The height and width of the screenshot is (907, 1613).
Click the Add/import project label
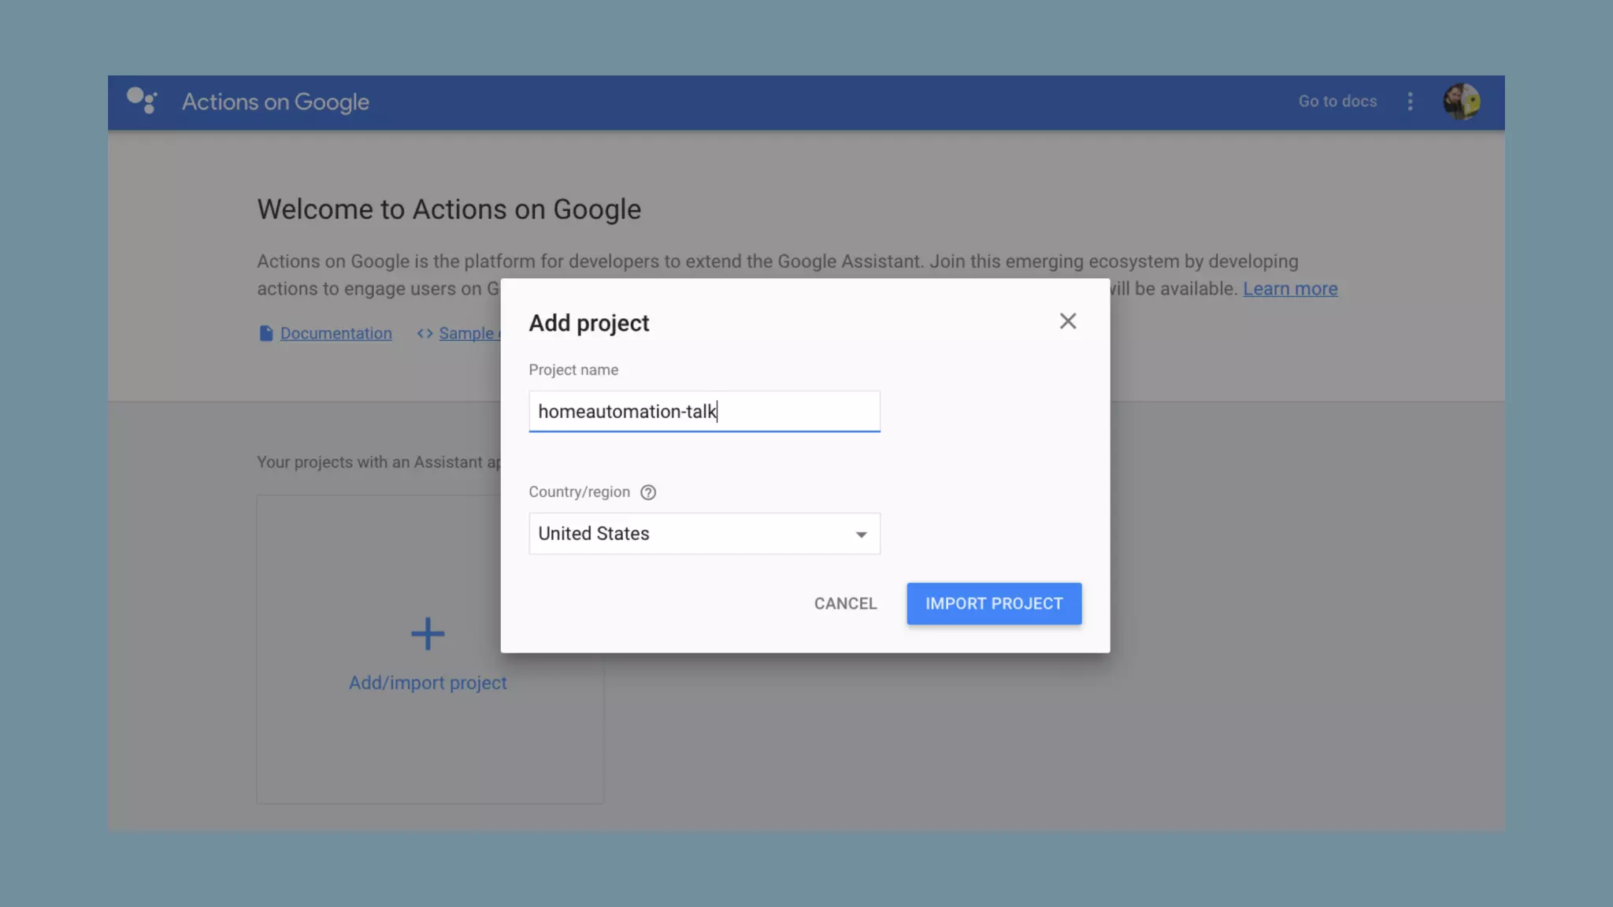(x=428, y=683)
